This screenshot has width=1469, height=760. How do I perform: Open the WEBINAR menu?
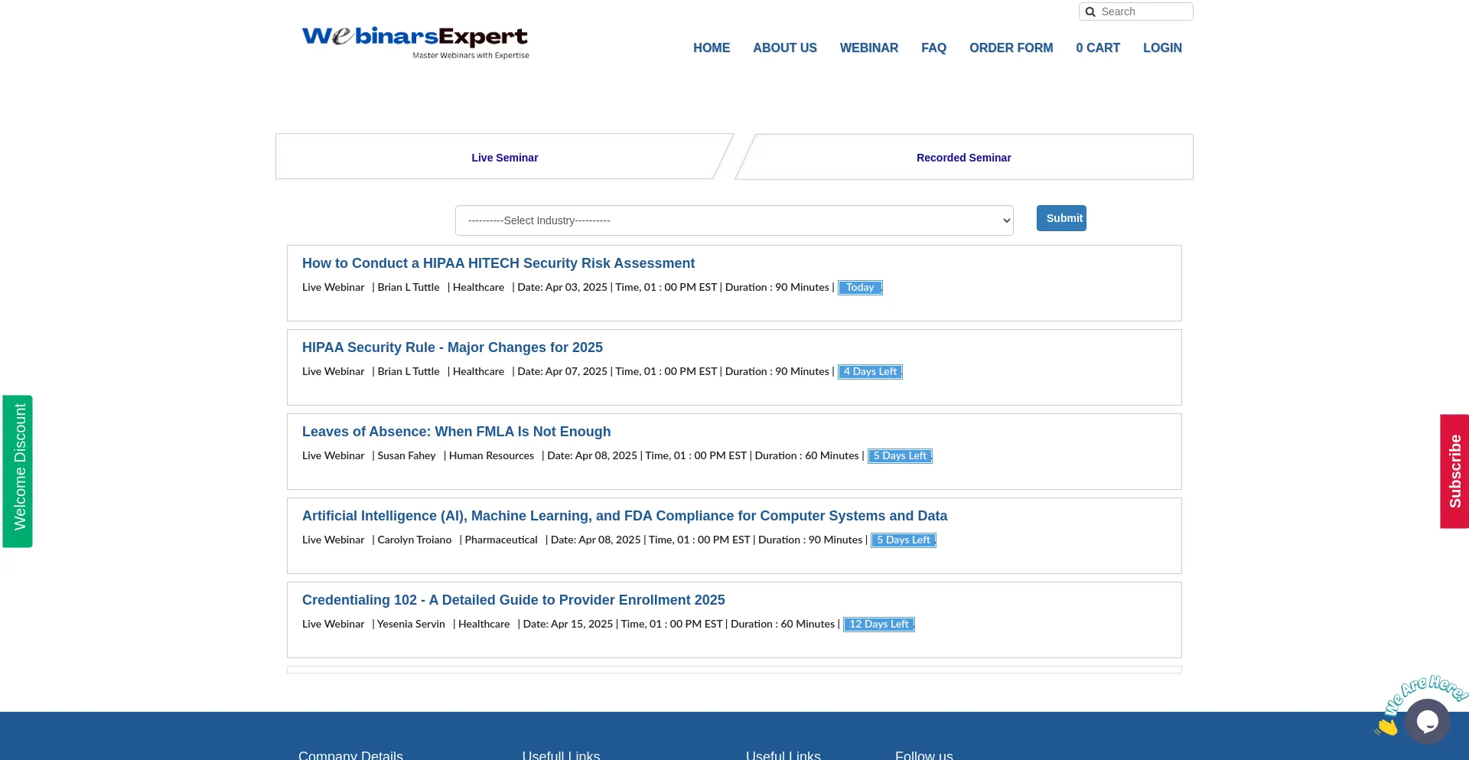[x=869, y=47]
